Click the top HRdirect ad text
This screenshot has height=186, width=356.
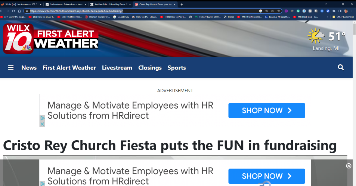130,110
